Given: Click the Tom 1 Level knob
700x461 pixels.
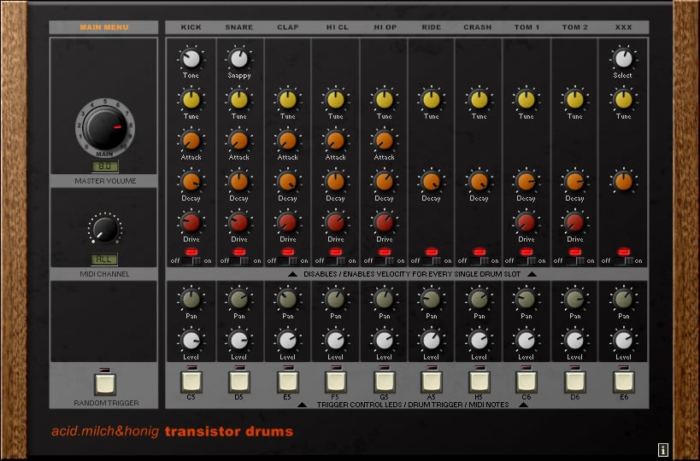Looking at the screenshot, I should click(526, 340).
